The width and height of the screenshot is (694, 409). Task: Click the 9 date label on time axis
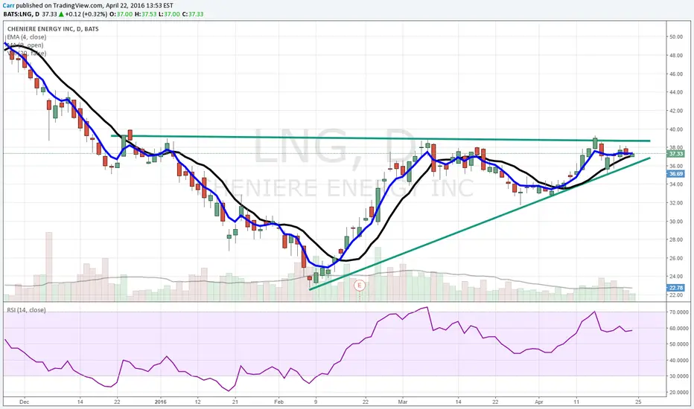click(316, 402)
